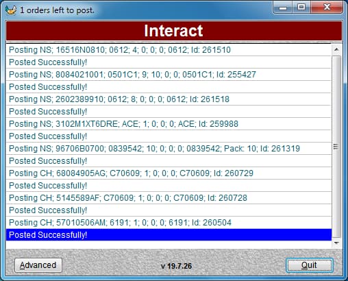
Task: Select the 68084905AG CH posting row
Action: [x=169, y=173]
